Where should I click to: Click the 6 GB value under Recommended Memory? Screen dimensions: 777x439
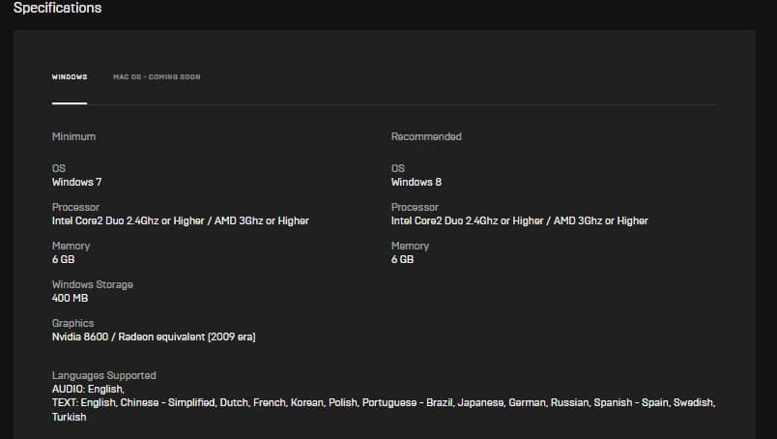tap(402, 259)
